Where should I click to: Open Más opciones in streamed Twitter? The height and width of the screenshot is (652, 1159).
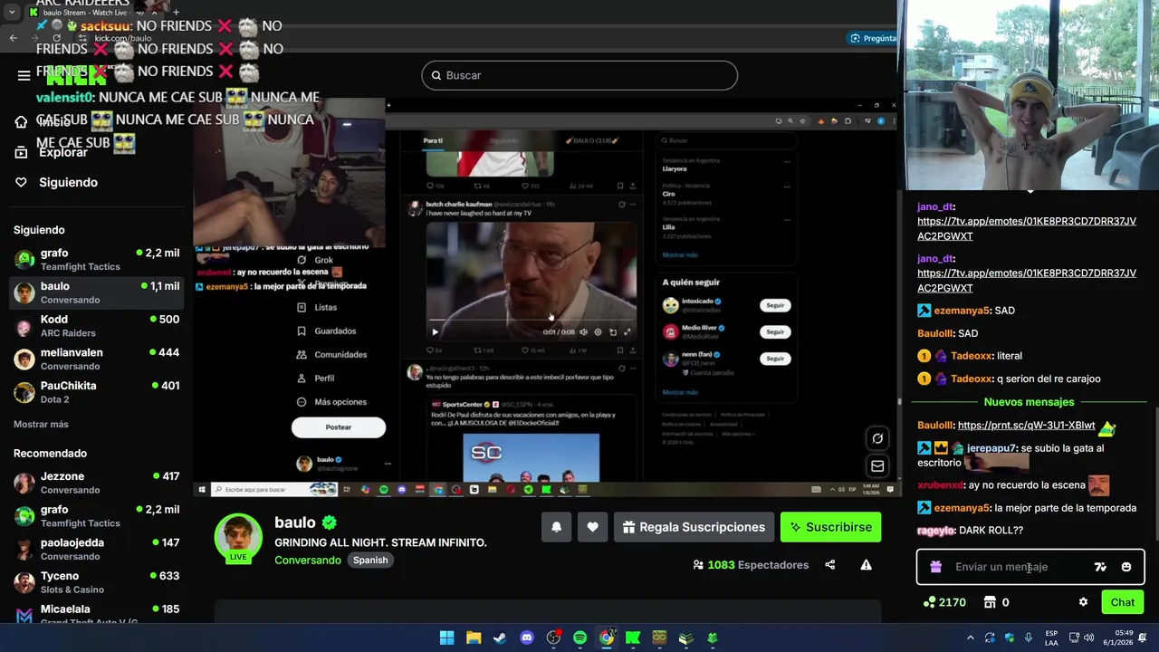(x=333, y=402)
